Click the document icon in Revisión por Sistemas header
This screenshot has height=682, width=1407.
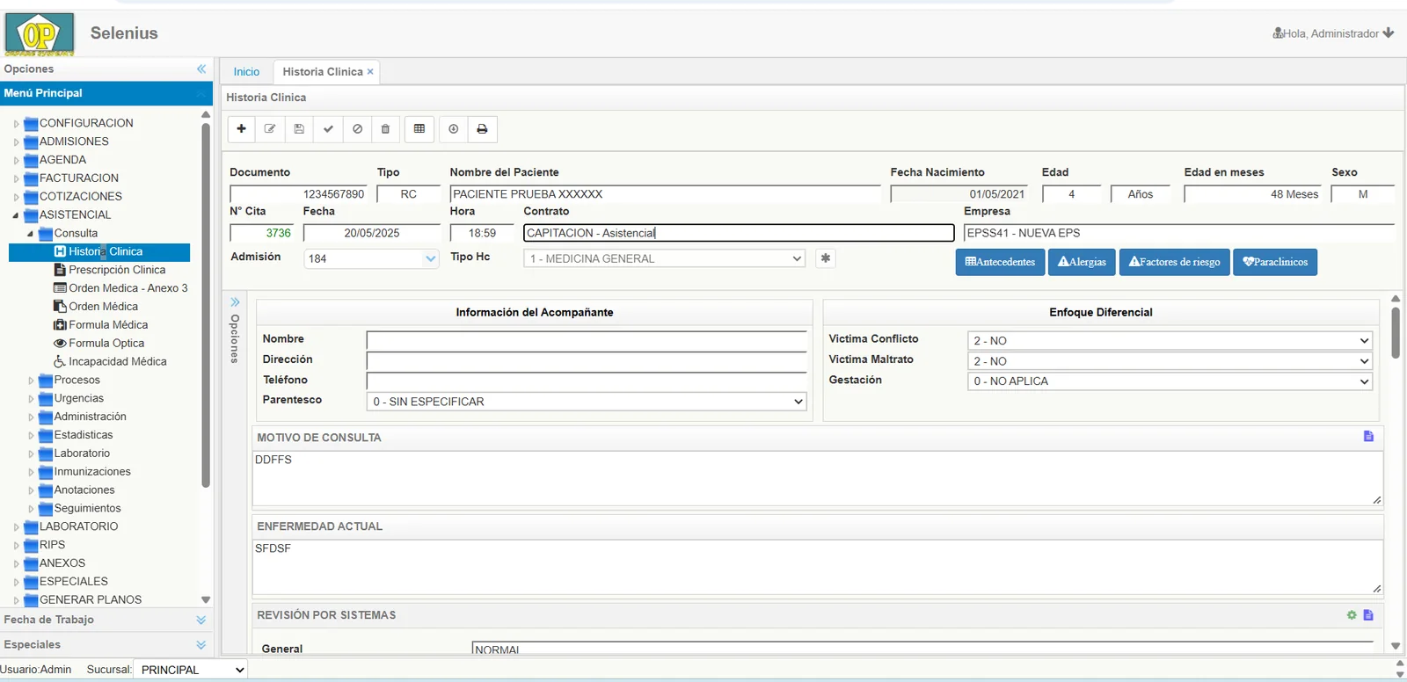tap(1368, 615)
